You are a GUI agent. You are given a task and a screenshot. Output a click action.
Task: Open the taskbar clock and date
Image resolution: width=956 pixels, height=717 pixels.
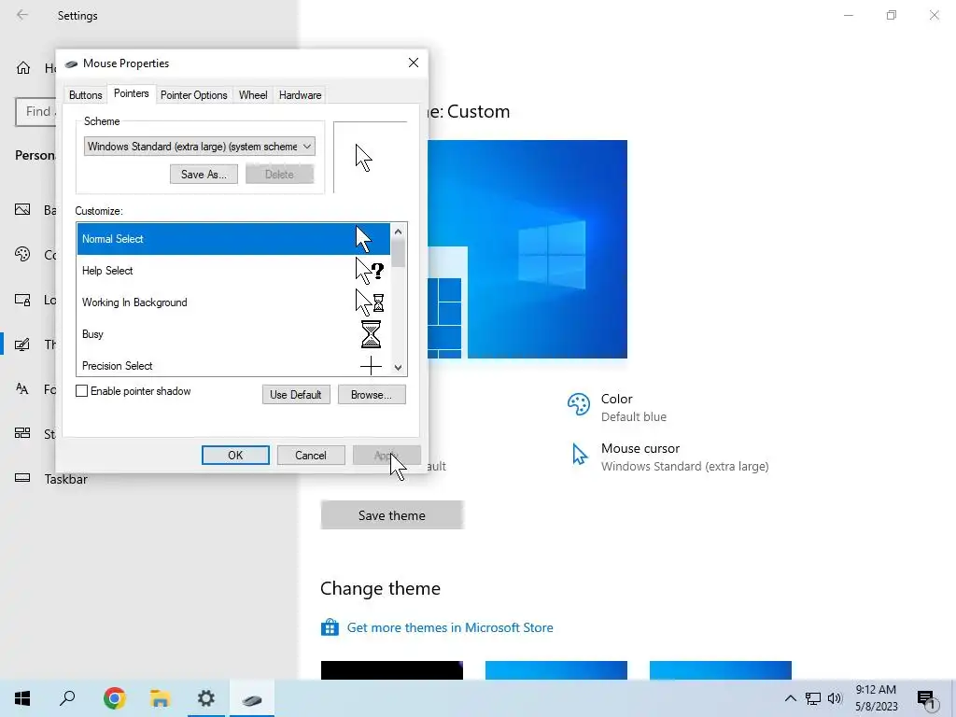(x=876, y=698)
